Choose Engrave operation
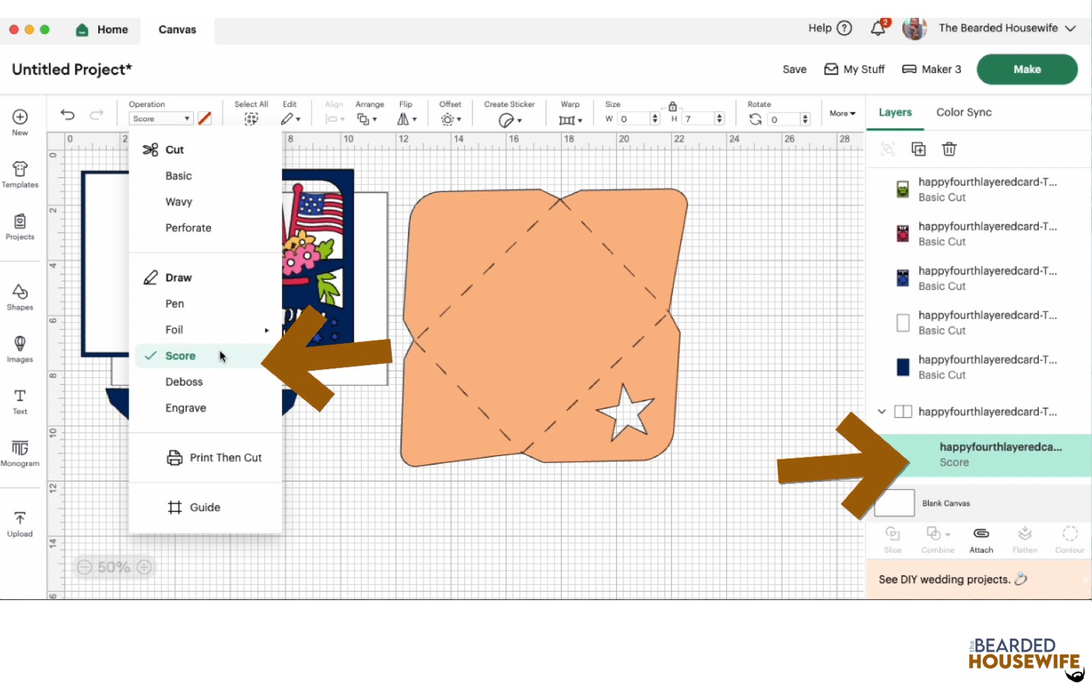 [x=186, y=408]
